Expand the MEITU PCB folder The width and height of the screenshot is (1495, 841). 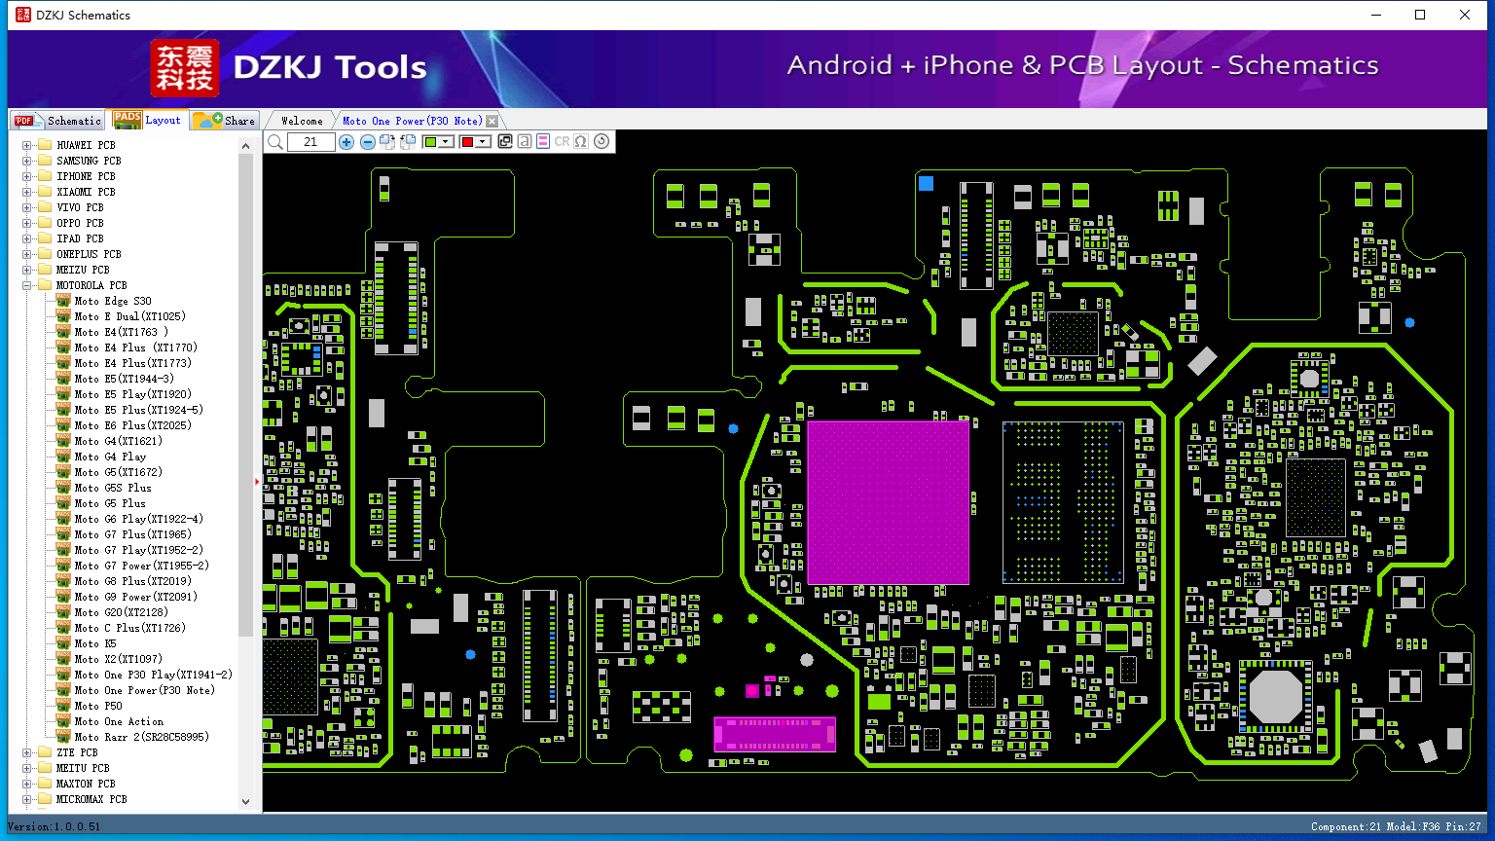click(27, 768)
